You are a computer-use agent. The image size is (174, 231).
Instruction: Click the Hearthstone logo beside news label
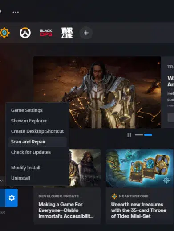click(x=114, y=196)
